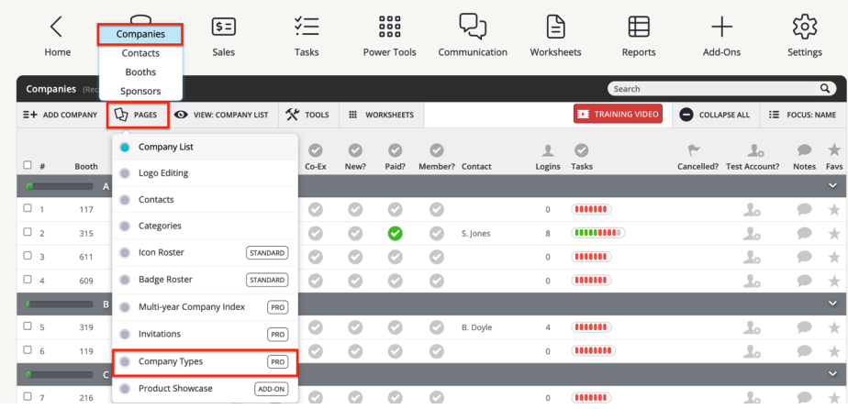Click the Notes column header bubble

pyautogui.click(x=804, y=150)
